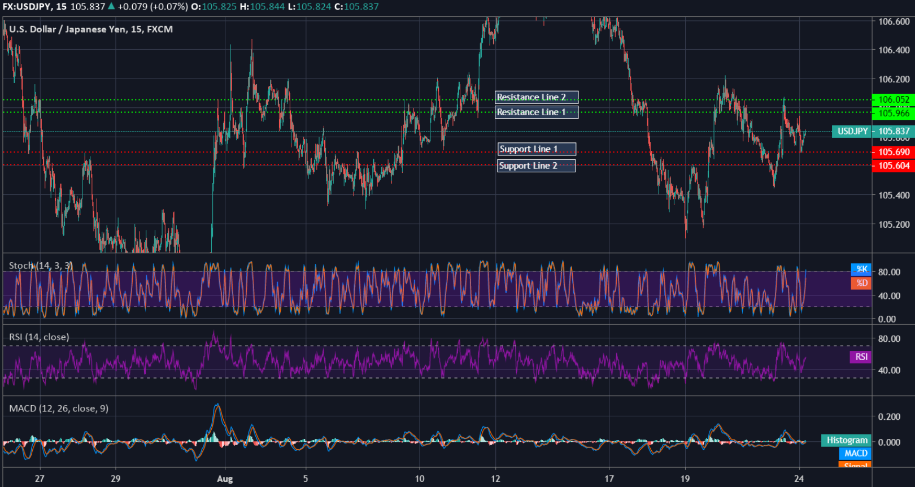Click the blue MACD legend tag
Viewport: 915px width, 487px height.
tap(855, 453)
